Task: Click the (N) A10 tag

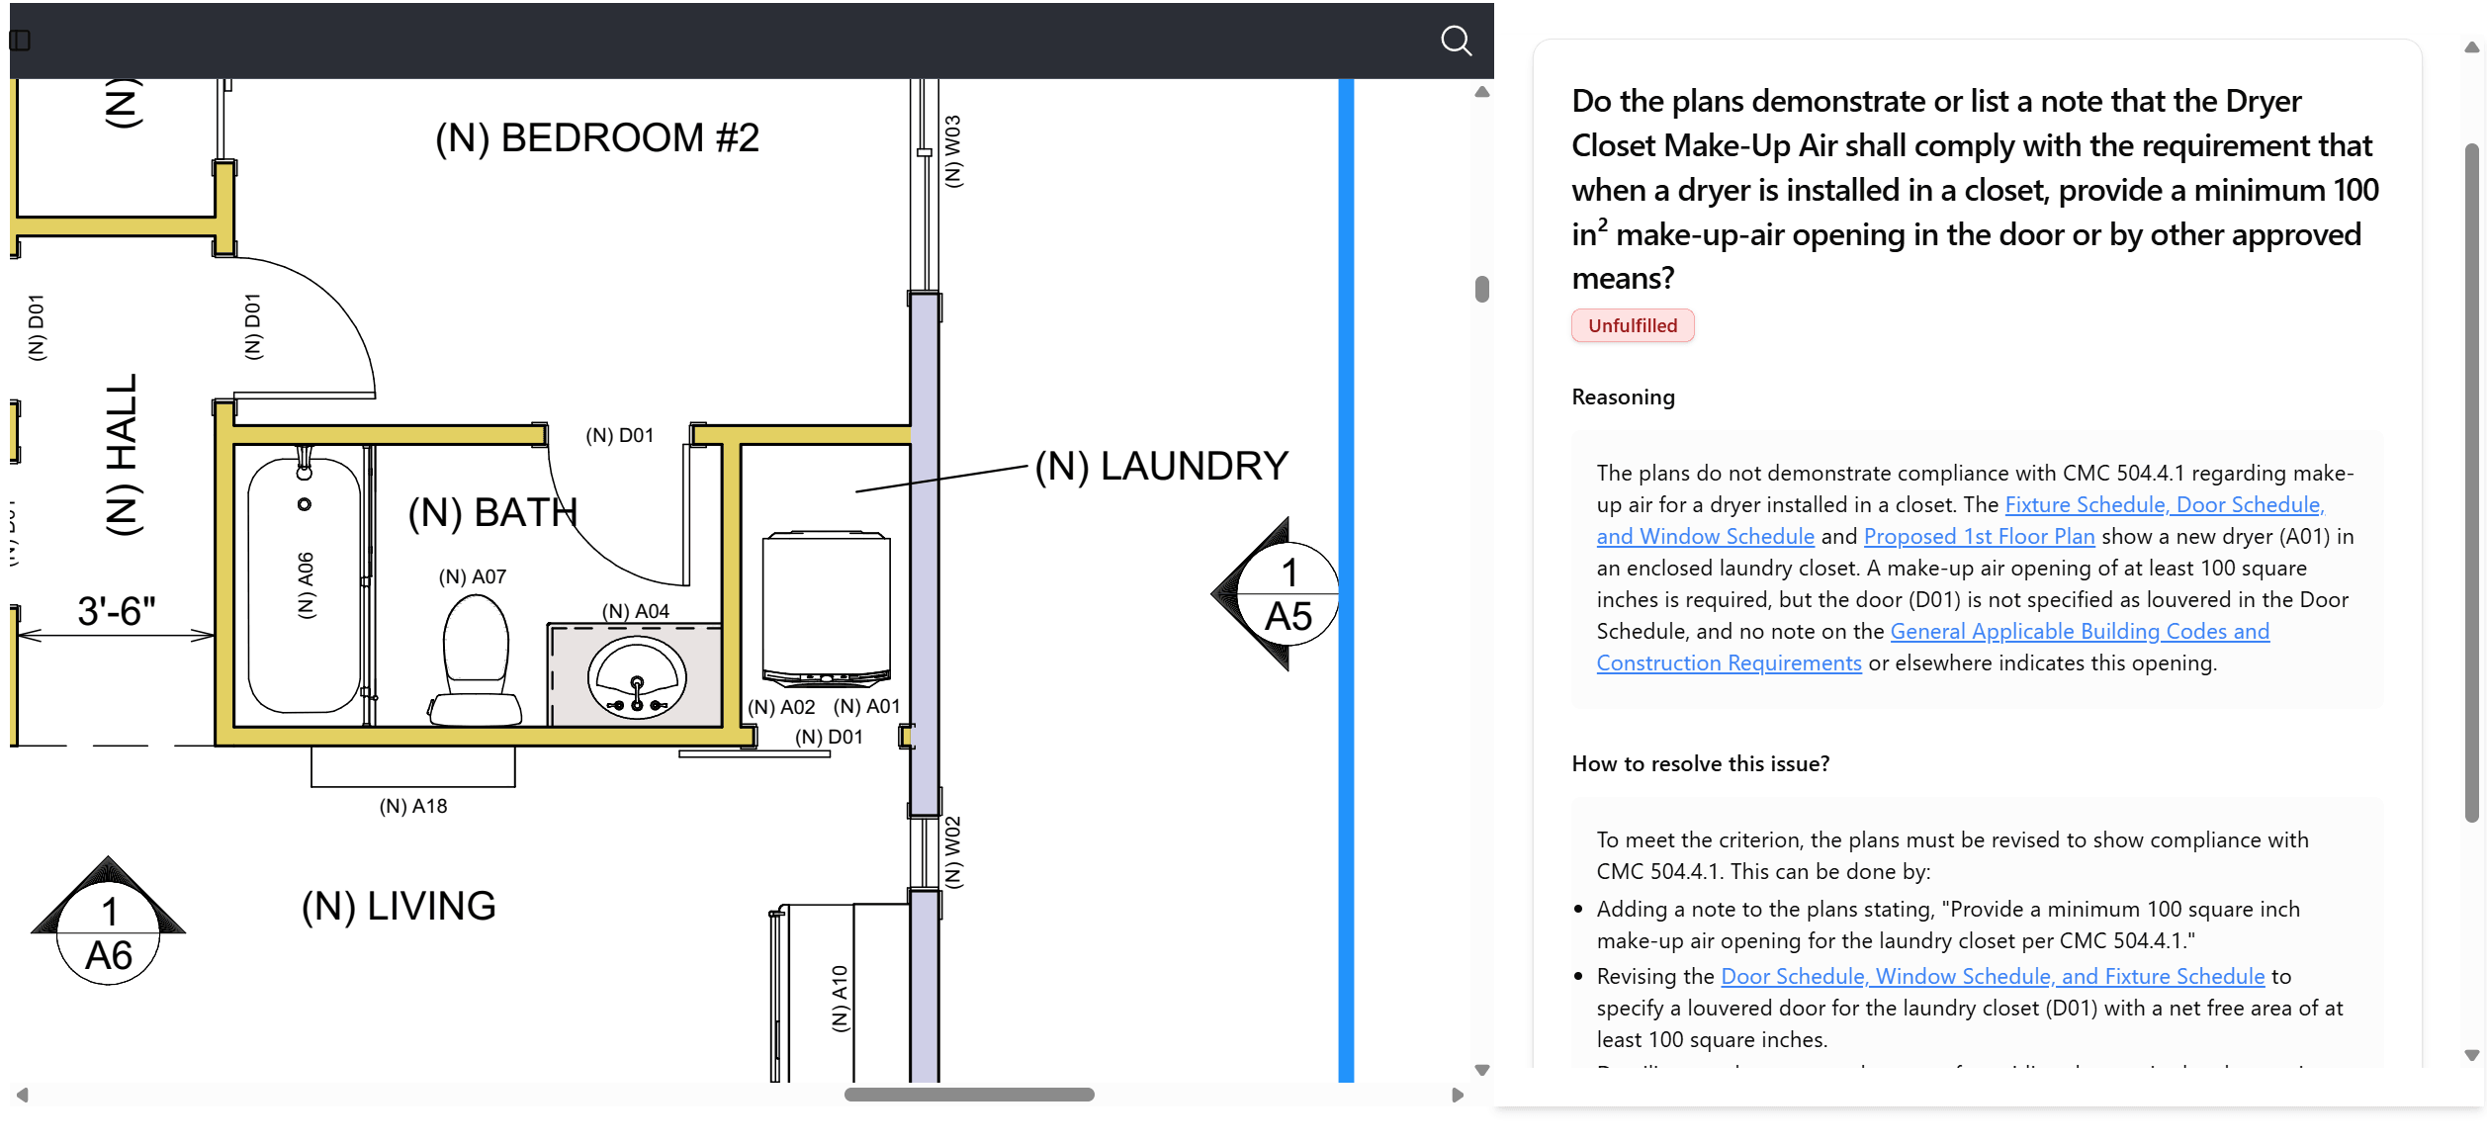Action: pos(840,998)
